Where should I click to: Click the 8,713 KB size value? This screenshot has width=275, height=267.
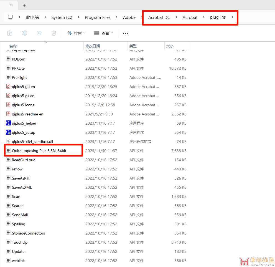179,242
